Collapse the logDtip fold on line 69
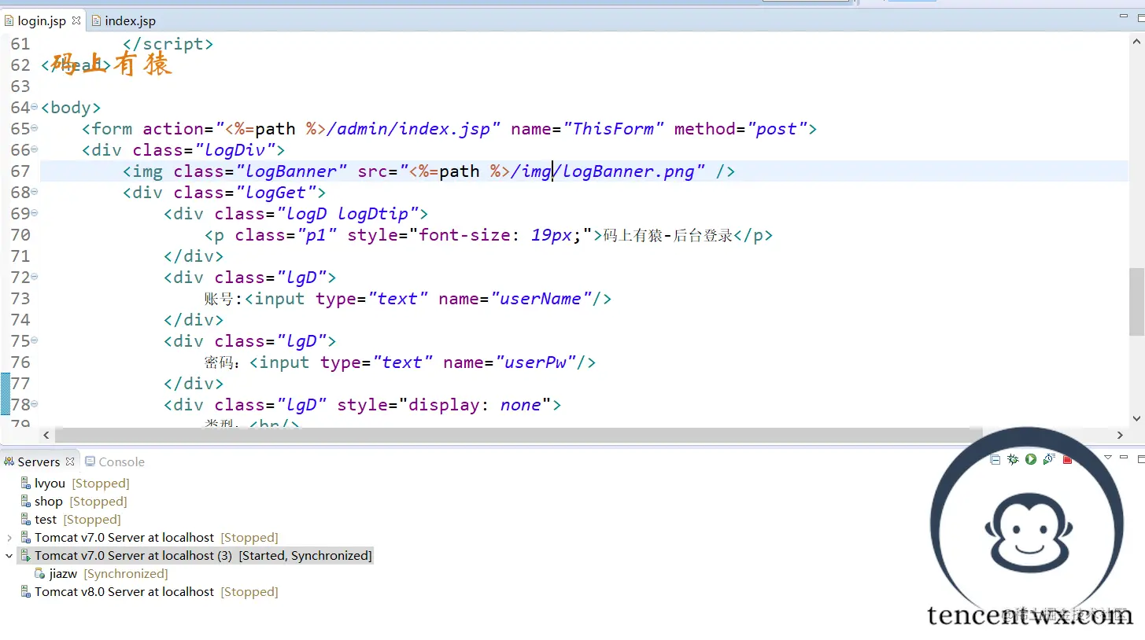Viewport: 1145px width, 640px height. 35,213
